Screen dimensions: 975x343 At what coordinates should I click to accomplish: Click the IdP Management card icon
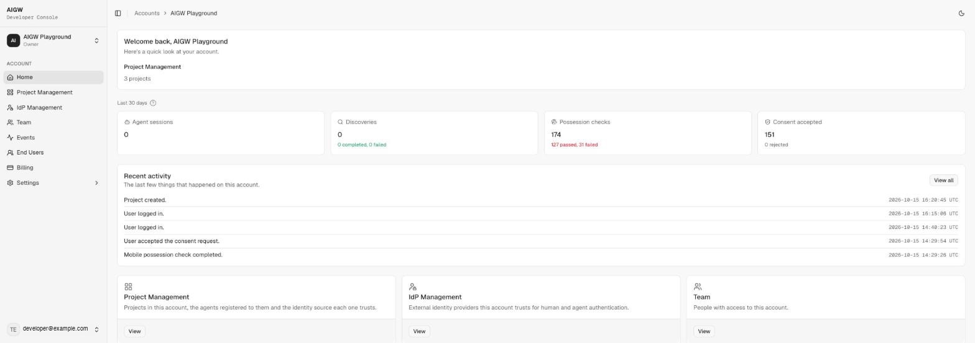click(413, 287)
